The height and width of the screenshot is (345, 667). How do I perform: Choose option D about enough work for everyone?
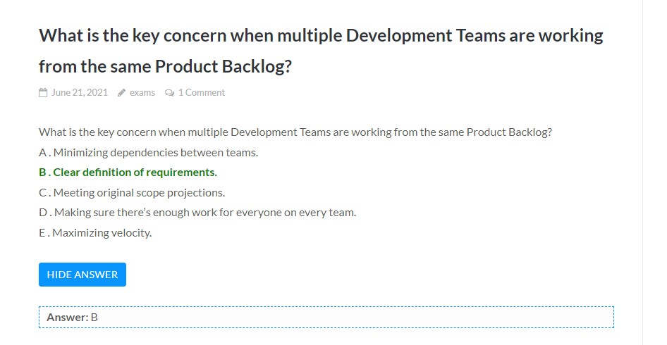[x=197, y=212]
